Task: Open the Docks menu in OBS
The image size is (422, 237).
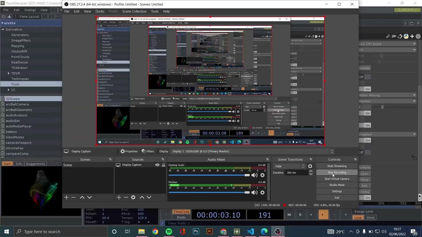Action: [100, 11]
